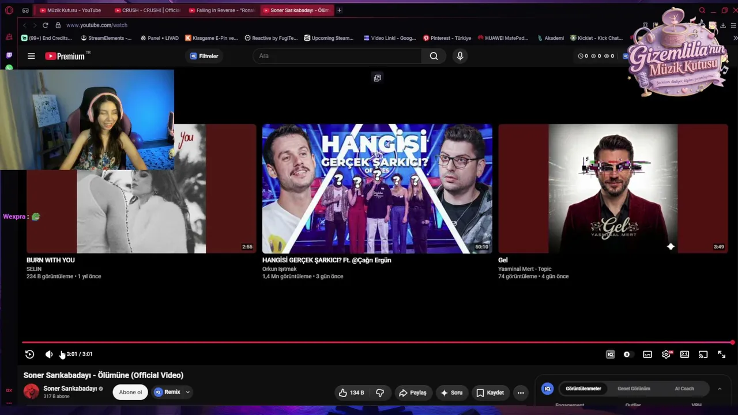Dislike the video
738x415 pixels.
[x=380, y=393]
